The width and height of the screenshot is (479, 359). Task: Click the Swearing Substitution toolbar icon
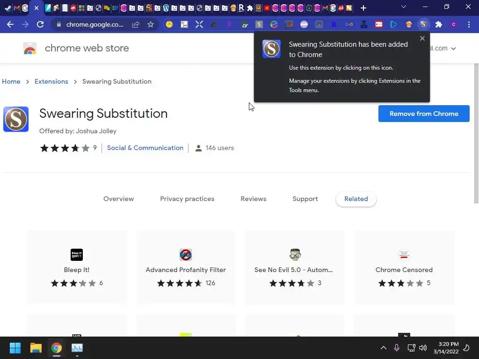(423, 24)
